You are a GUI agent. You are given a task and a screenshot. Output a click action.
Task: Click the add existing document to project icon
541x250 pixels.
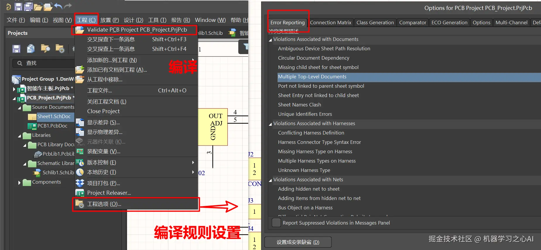click(x=80, y=70)
